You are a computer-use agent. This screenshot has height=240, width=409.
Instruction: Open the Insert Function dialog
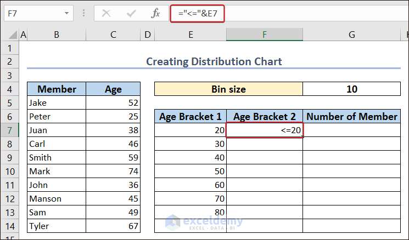pos(155,14)
